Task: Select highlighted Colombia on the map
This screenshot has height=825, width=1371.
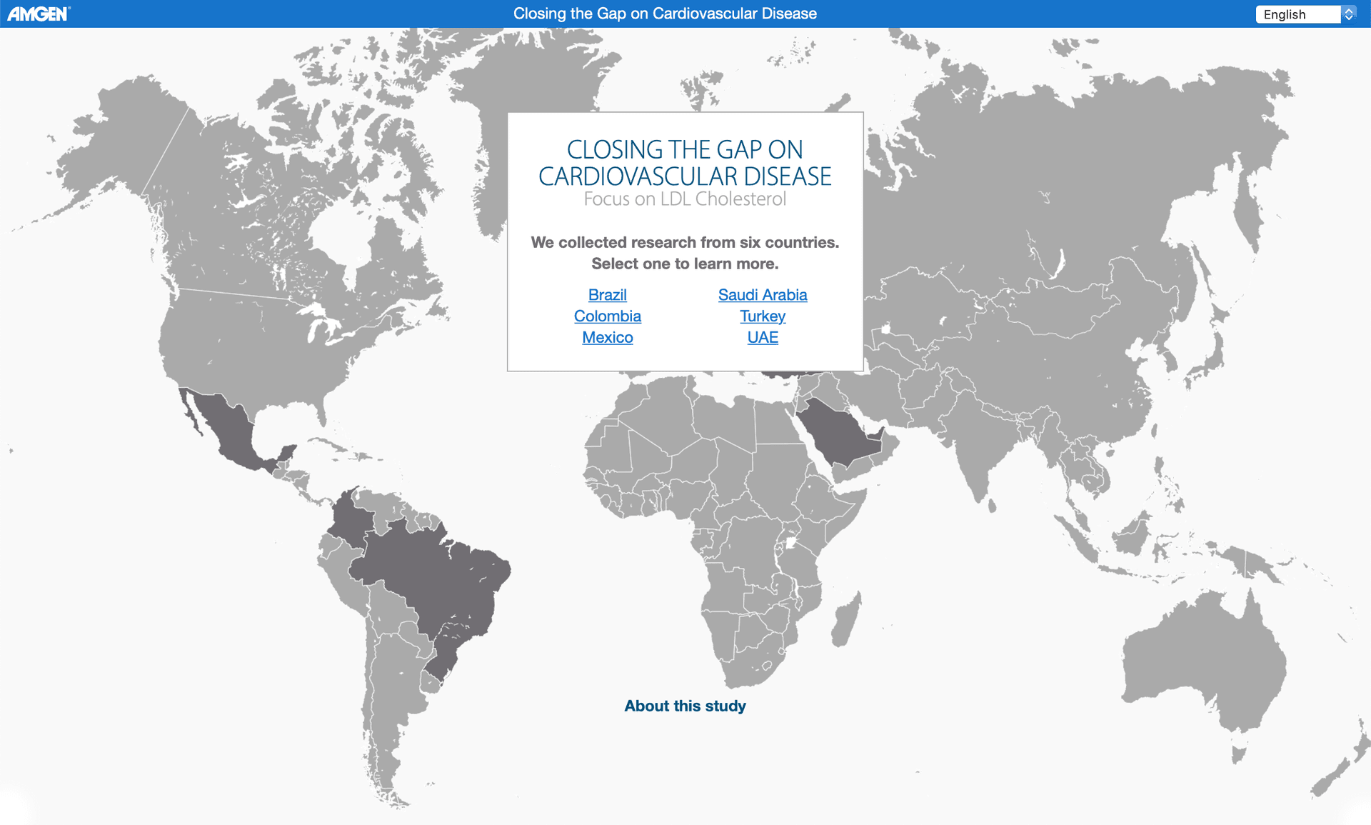Action: [350, 521]
